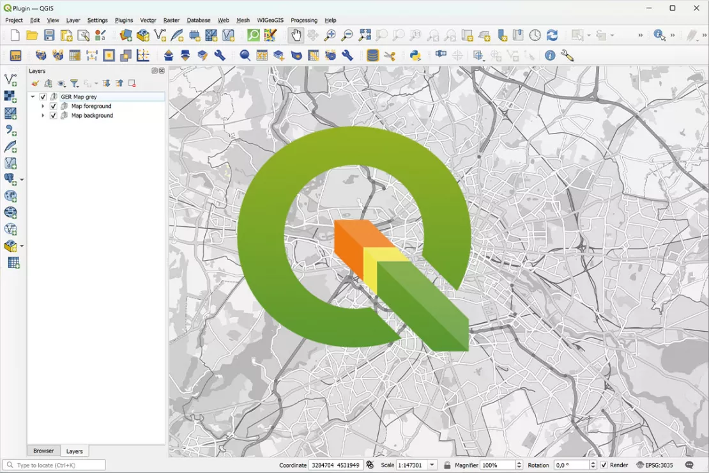The image size is (709, 473).
Task: Activate the Identify Features tool
Action: point(659,35)
